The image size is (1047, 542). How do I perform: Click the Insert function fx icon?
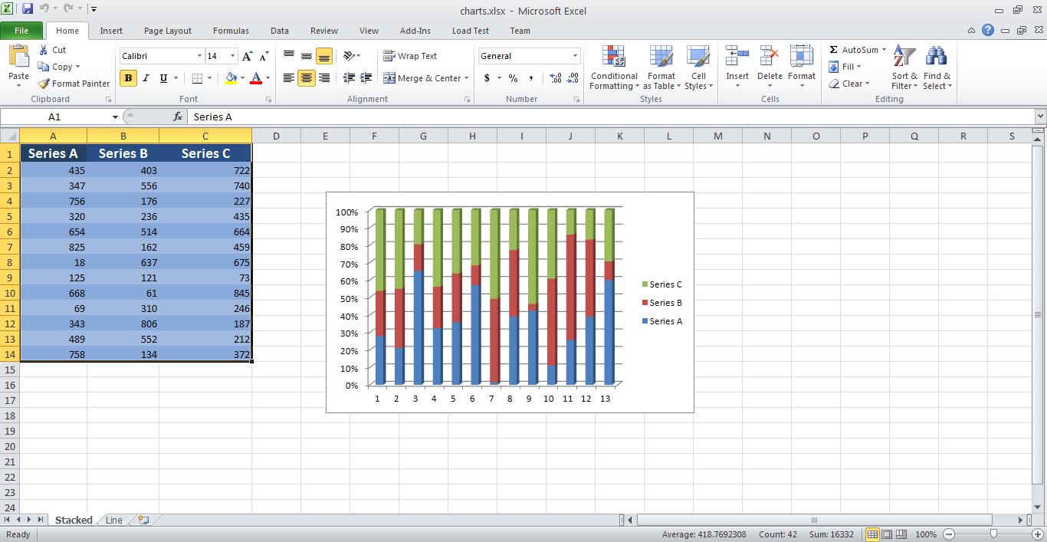178,117
